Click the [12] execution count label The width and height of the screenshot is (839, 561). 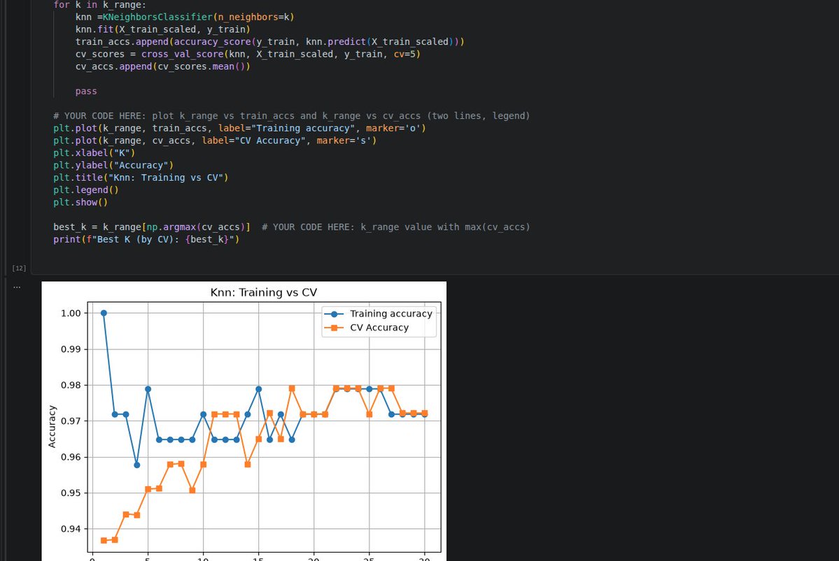pyautogui.click(x=19, y=268)
